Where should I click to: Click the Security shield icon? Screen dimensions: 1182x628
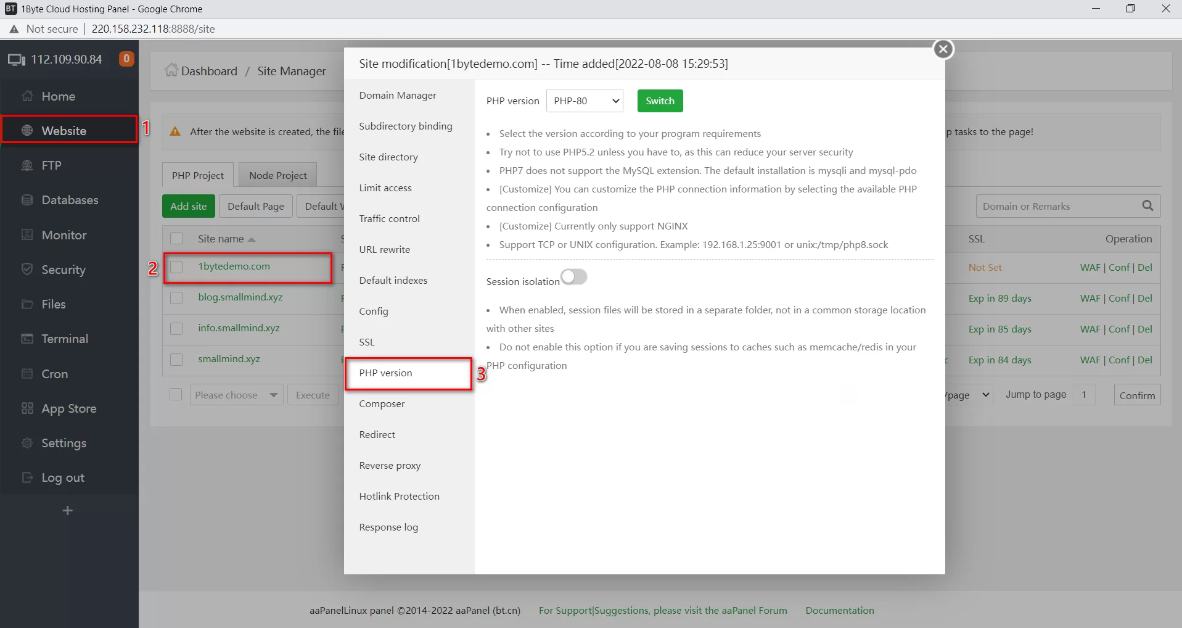click(27, 269)
